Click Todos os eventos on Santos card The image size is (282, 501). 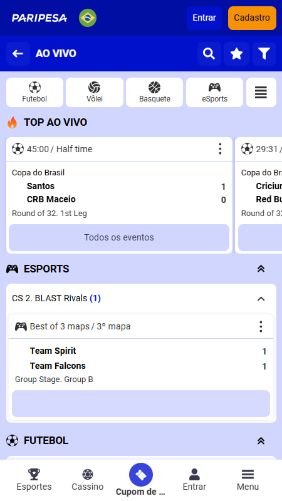pos(119,237)
